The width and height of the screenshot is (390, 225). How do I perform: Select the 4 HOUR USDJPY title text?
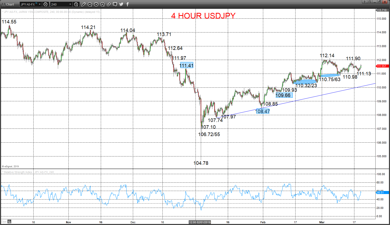pyautogui.click(x=203, y=16)
